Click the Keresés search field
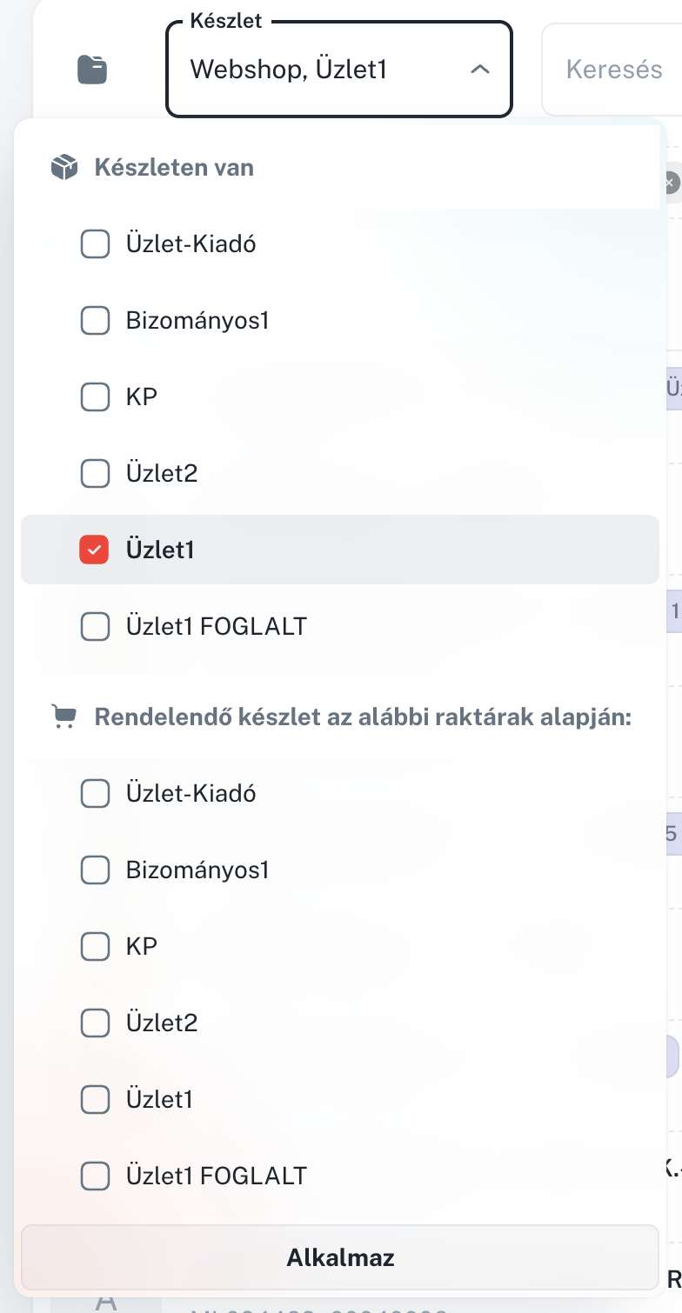 (x=613, y=70)
